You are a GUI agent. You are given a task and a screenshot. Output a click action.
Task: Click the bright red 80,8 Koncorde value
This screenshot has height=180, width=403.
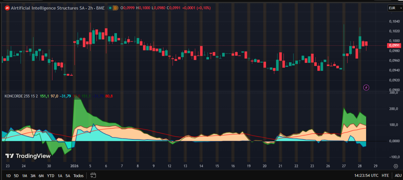pyautogui.click(x=109, y=96)
